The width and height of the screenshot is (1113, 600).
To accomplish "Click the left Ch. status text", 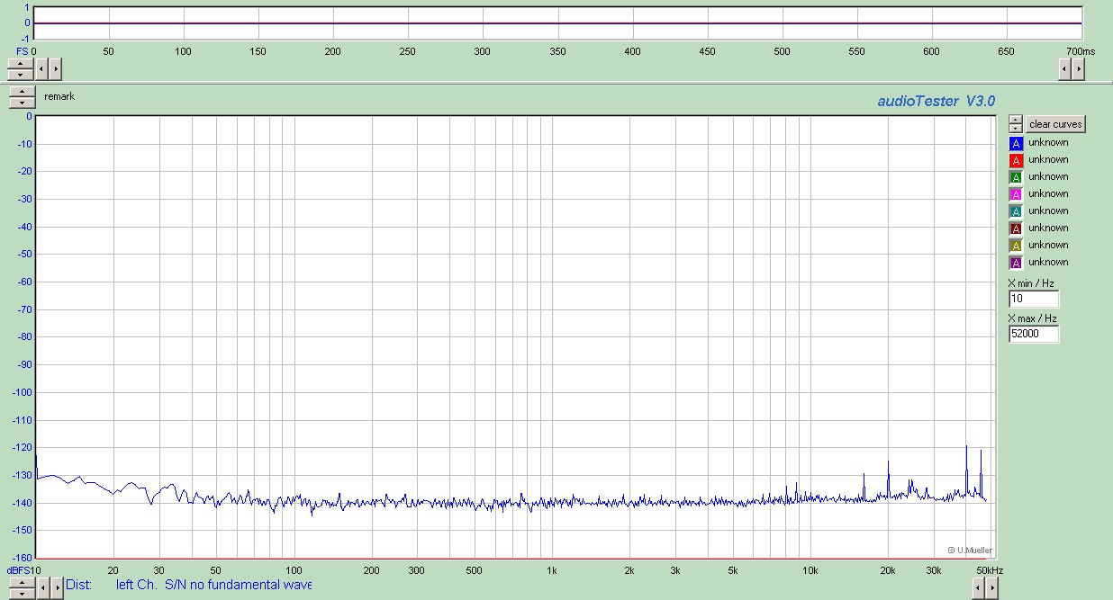I will [x=137, y=585].
